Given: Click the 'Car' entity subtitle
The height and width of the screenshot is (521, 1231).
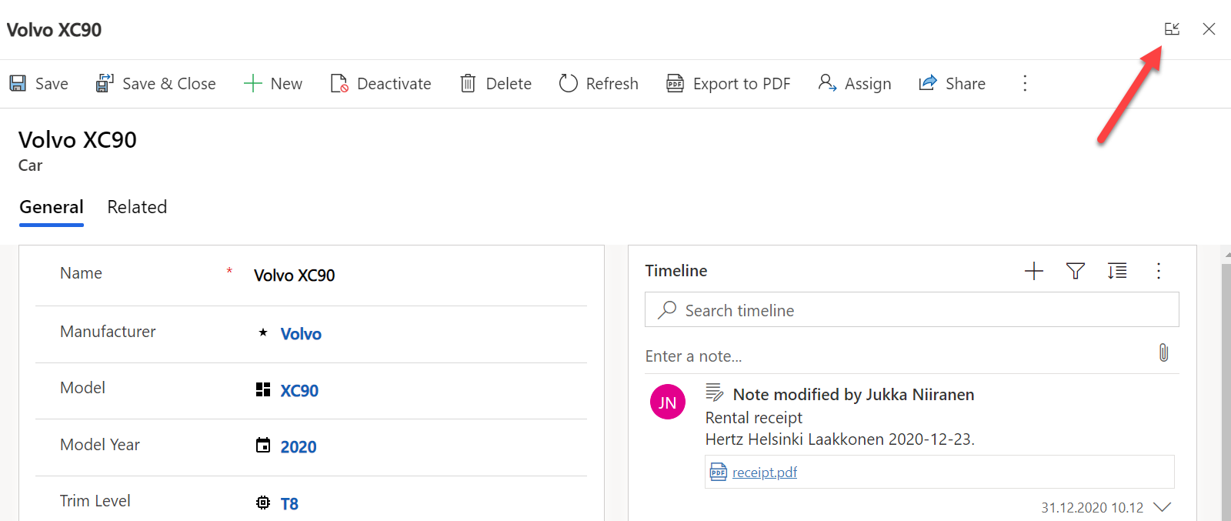Looking at the screenshot, I should [x=31, y=165].
